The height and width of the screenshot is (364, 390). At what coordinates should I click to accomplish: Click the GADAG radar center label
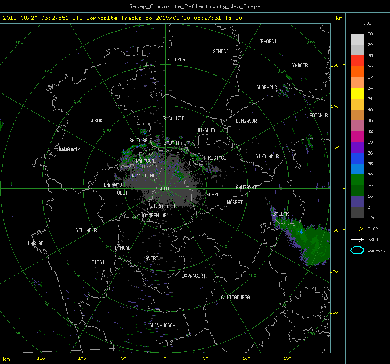(x=165, y=189)
